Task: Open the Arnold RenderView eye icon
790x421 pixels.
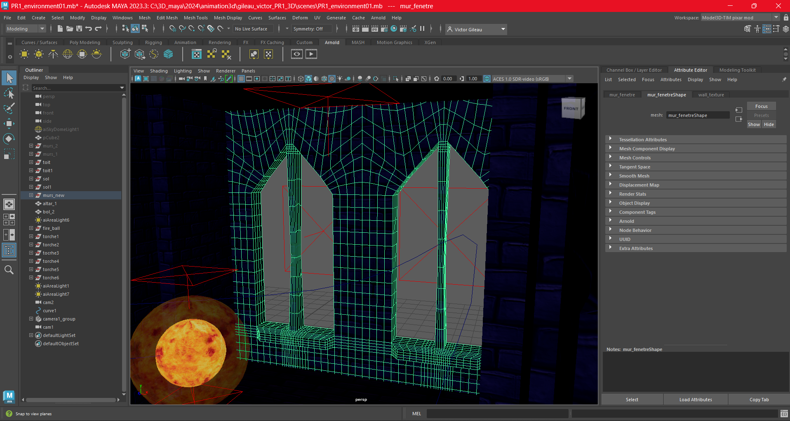Action: click(x=296, y=54)
